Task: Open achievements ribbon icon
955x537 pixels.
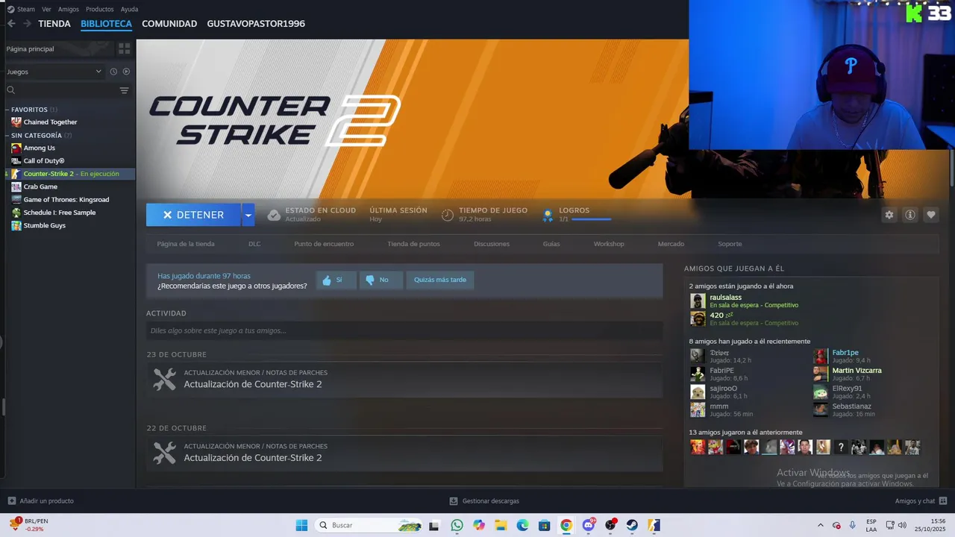Action: 548,215
